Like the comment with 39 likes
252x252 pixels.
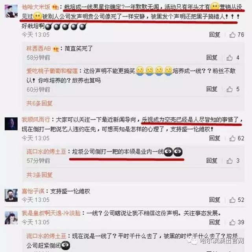(232, 222)
